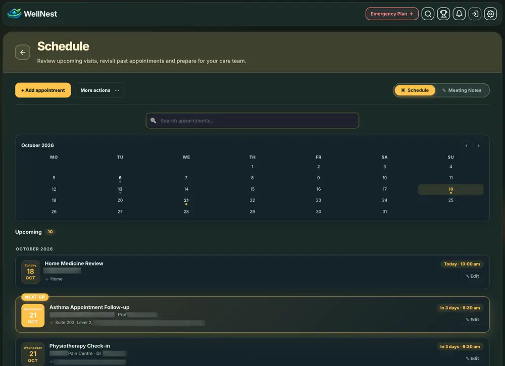505x366 pixels.
Task: Click the OCTOBER 2026 section label
Action: point(34,249)
